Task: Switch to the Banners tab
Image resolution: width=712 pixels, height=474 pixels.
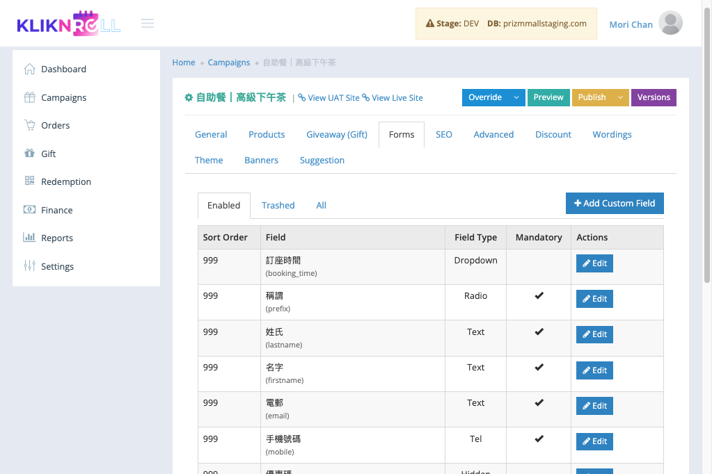Action: click(261, 161)
